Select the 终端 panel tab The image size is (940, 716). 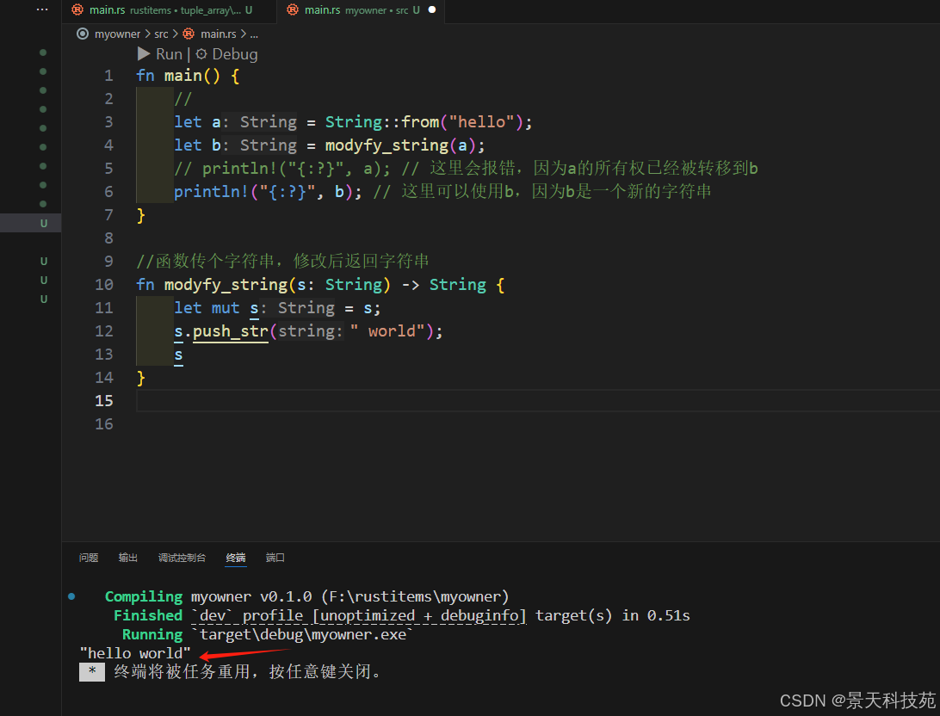click(236, 558)
